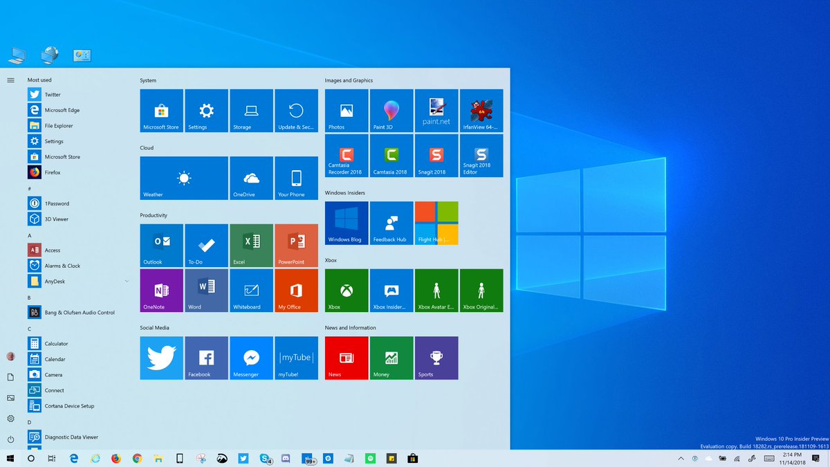Open the Sports tile

tap(436, 358)
